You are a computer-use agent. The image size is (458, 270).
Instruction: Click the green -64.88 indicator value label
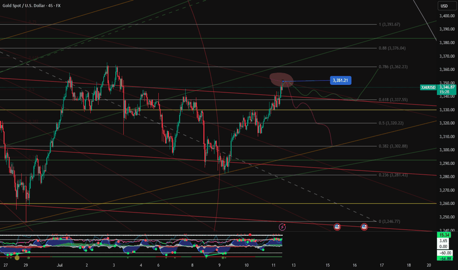pyautogui.click(x=444, y=258)
